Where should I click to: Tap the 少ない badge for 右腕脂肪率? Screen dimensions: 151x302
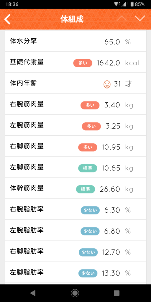click(x=90, y=210)
